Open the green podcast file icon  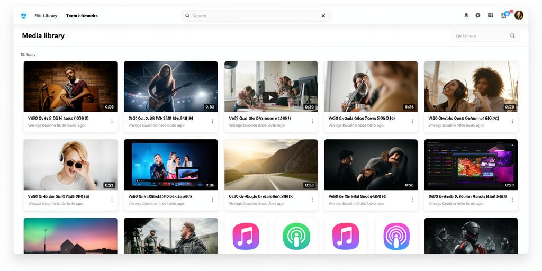point(296,237)
